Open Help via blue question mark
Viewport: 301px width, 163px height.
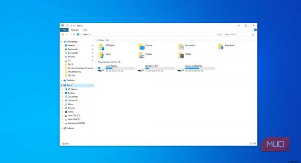[255, 30]
